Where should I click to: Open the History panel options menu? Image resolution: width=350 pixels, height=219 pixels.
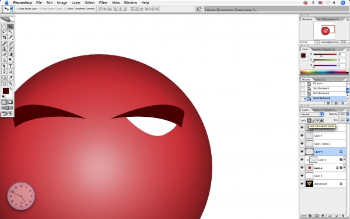tap(348, 80)
